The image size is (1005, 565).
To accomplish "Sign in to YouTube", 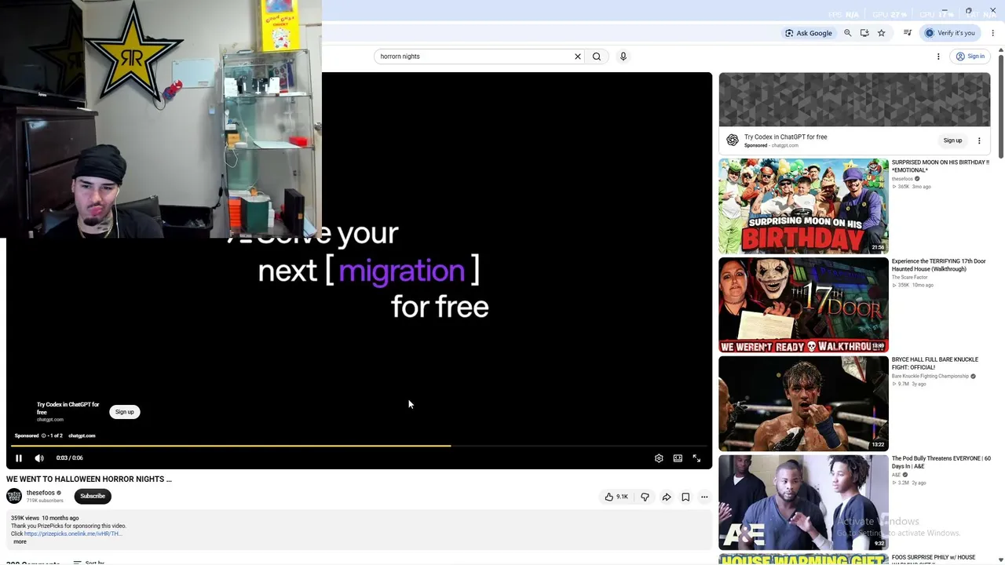I will coord(970,56).
